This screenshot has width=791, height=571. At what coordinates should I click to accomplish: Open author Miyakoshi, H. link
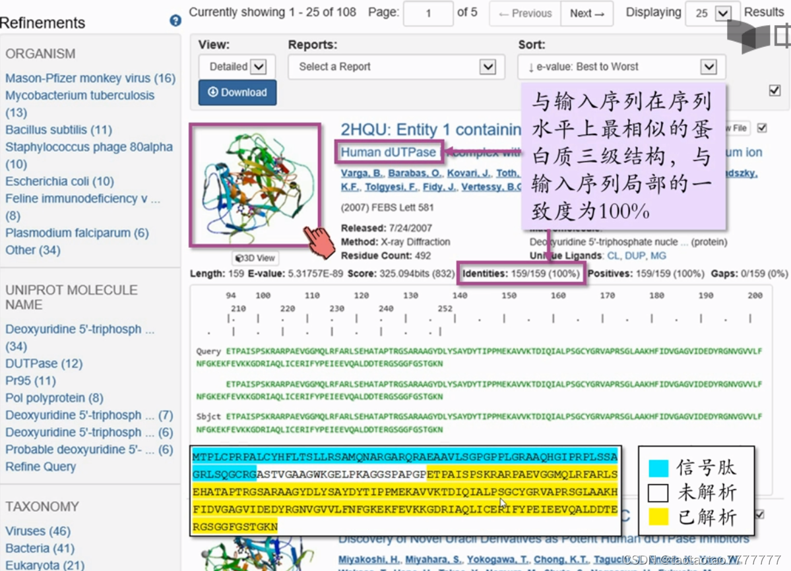[370, 559]
